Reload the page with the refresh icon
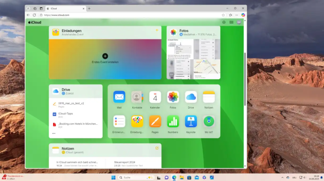The height and width of the screenshot is (181, 324). click(34, 15)
